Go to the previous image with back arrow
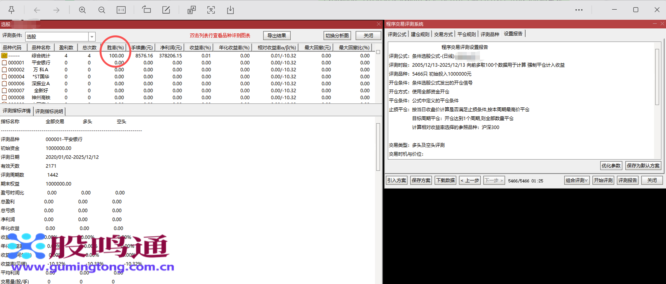This screenshot has width=666, height=284. (37, 10)
